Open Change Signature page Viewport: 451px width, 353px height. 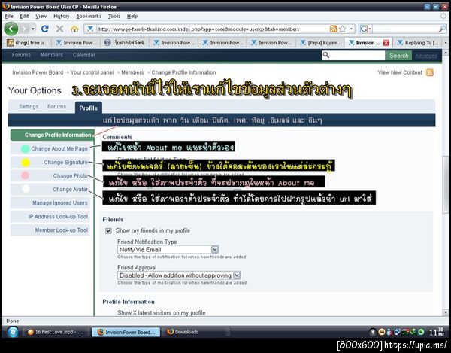tap(50, 162)
